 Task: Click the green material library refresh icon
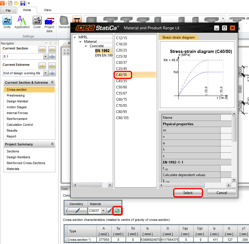(x=117, y=211)
